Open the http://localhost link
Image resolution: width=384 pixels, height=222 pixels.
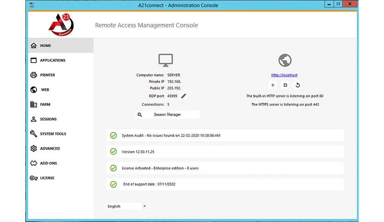(284, 75)
